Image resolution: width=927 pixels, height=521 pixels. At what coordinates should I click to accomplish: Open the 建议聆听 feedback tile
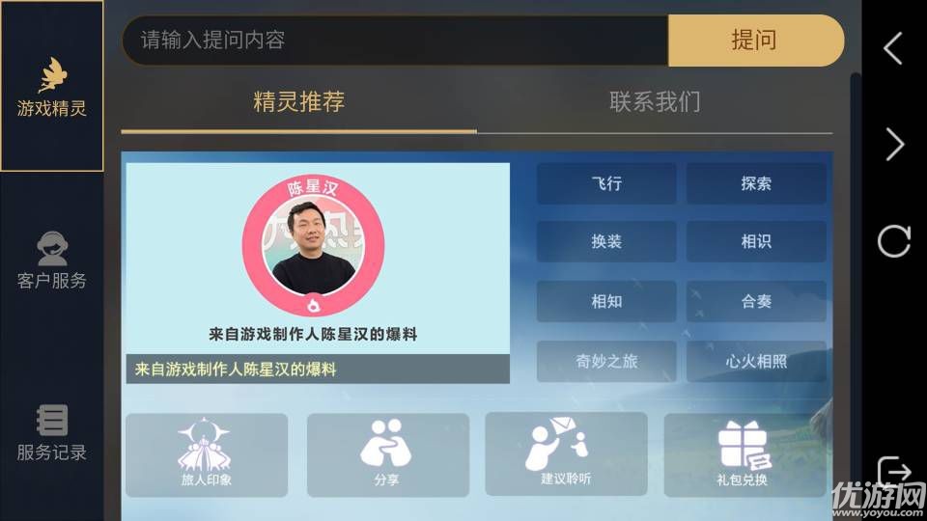click(x=566, y=453)
